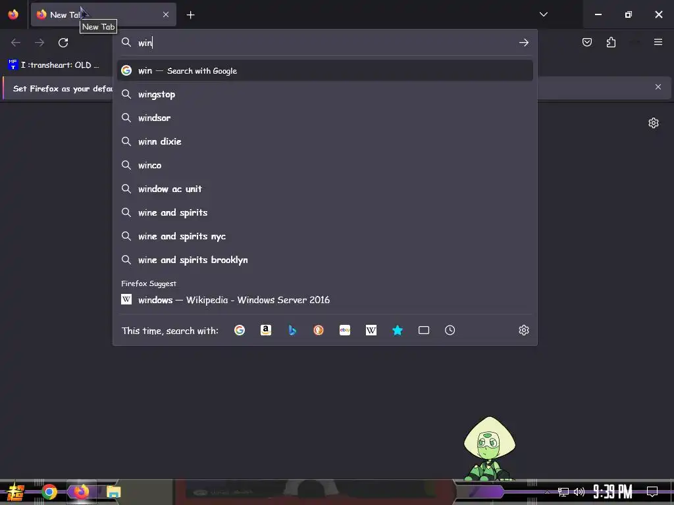Viewport: 674px width, 505px height.
Task: Open the Extensions puzzle icon
Action: click(611, 42)
